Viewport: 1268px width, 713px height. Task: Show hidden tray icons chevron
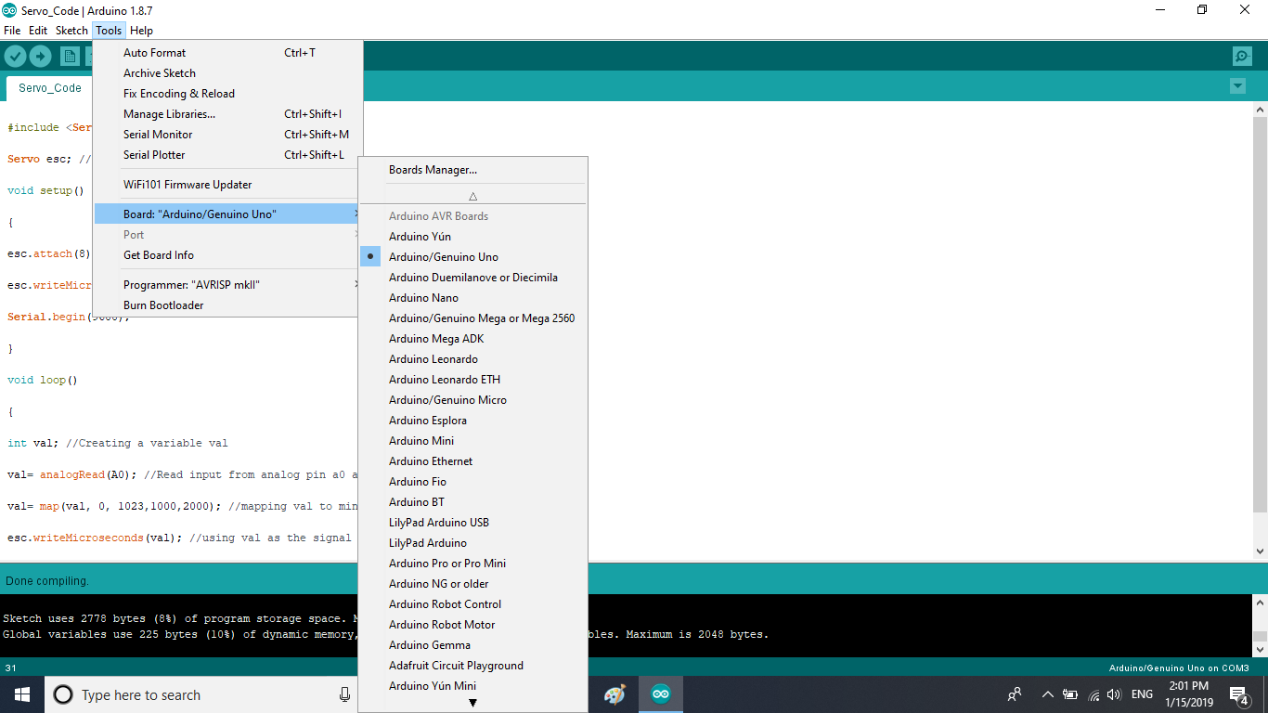[x=1047, y=694]
